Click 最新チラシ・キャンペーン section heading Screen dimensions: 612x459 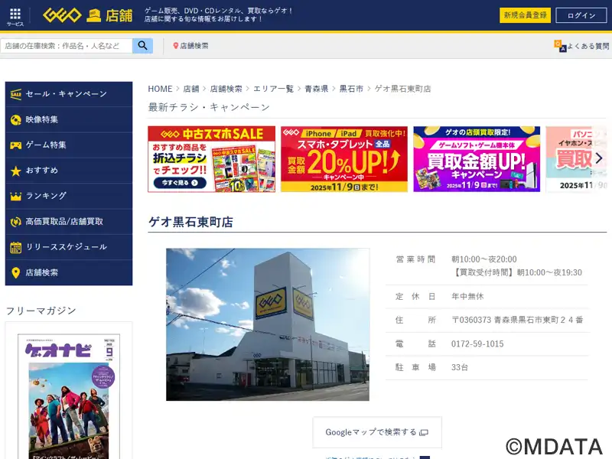click(x=209, y=107)
